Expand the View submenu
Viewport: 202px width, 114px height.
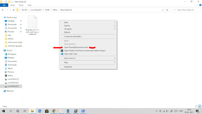pyautogui.click(x=88, y=22)
